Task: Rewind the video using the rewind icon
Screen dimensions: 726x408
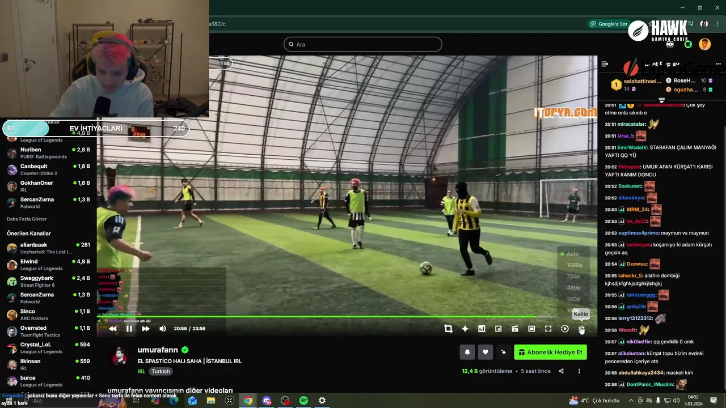Action: tap(113, 329)
